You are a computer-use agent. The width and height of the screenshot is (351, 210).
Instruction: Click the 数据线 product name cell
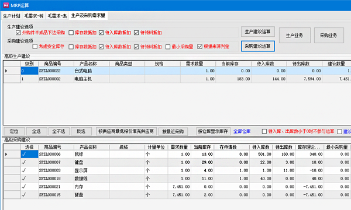92,178
